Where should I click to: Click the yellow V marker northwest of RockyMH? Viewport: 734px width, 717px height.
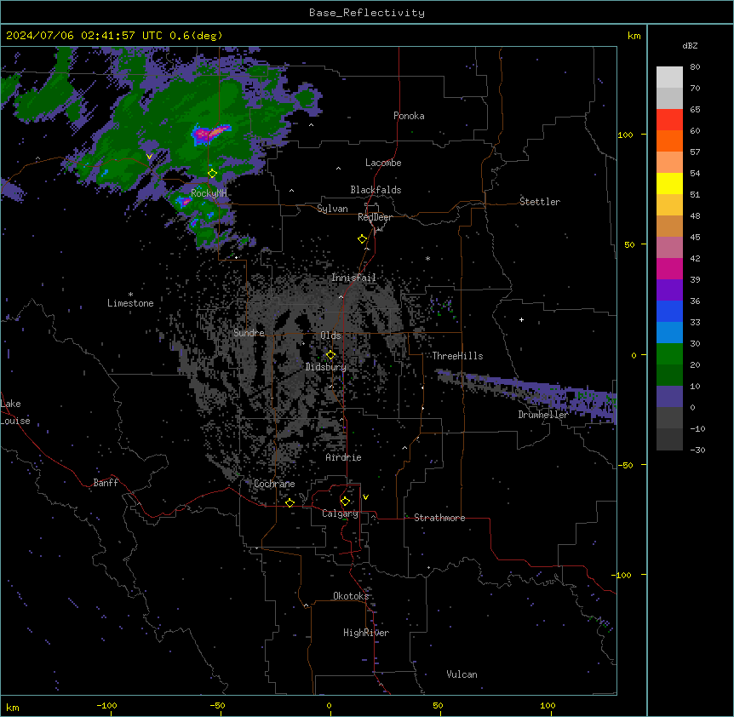[x=149, y=157]
